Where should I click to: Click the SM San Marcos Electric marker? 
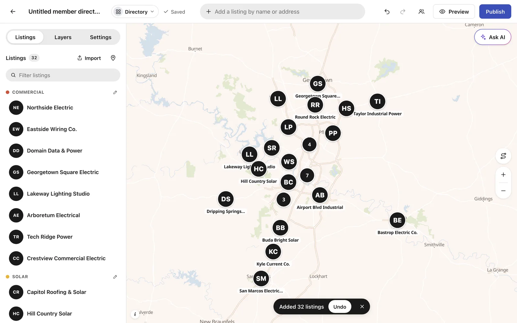click(x=261, y=278)
